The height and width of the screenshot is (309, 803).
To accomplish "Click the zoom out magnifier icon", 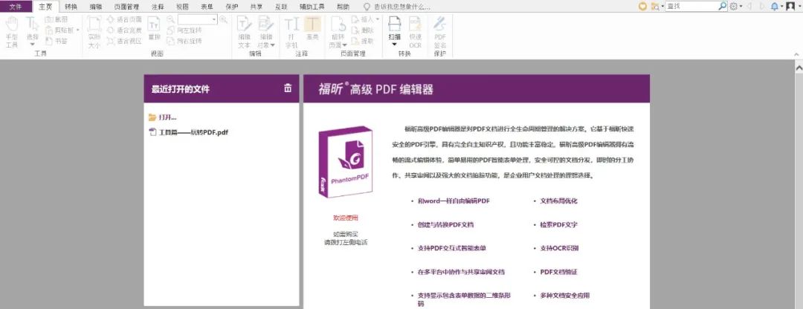I will tap(170, 19).
